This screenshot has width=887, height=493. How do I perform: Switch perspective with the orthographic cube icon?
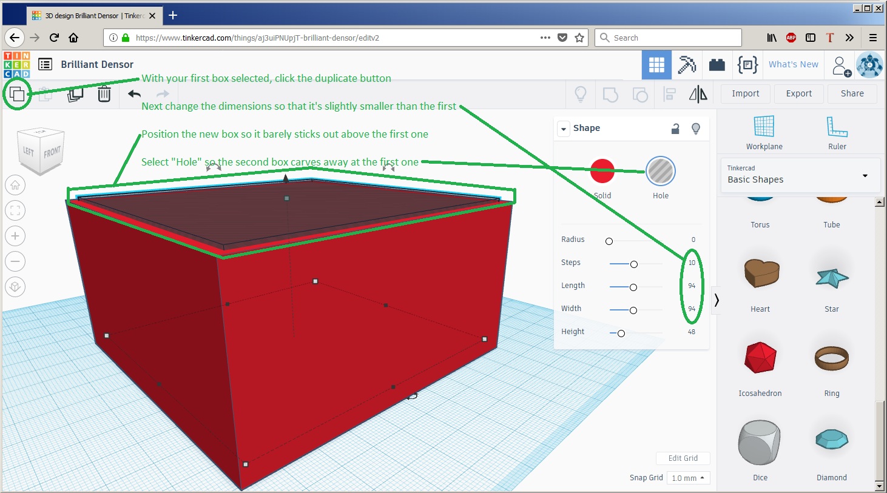(15, 287)
